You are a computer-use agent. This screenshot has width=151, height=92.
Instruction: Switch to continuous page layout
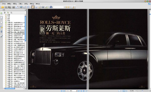pyautogui.click(x=122, y=91)
